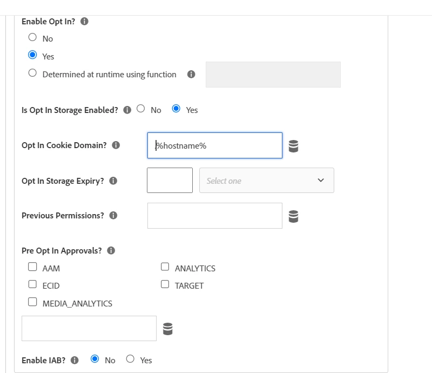Click info icon next to runtime function option
The height and width of the screenshot is (373, 432).
point(191,75)
